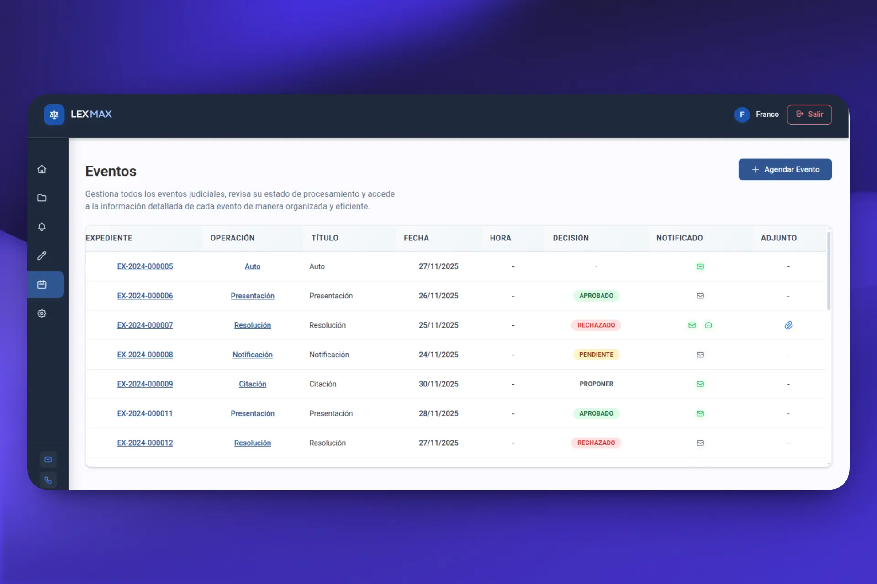Image resolution: width=877 pixels, height=584 pixels.
Task: Click the Adjunto column header
Action: (x=779, y=238)
